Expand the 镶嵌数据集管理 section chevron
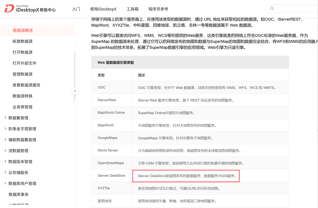The image size is (318, 208). pos(5,140)
